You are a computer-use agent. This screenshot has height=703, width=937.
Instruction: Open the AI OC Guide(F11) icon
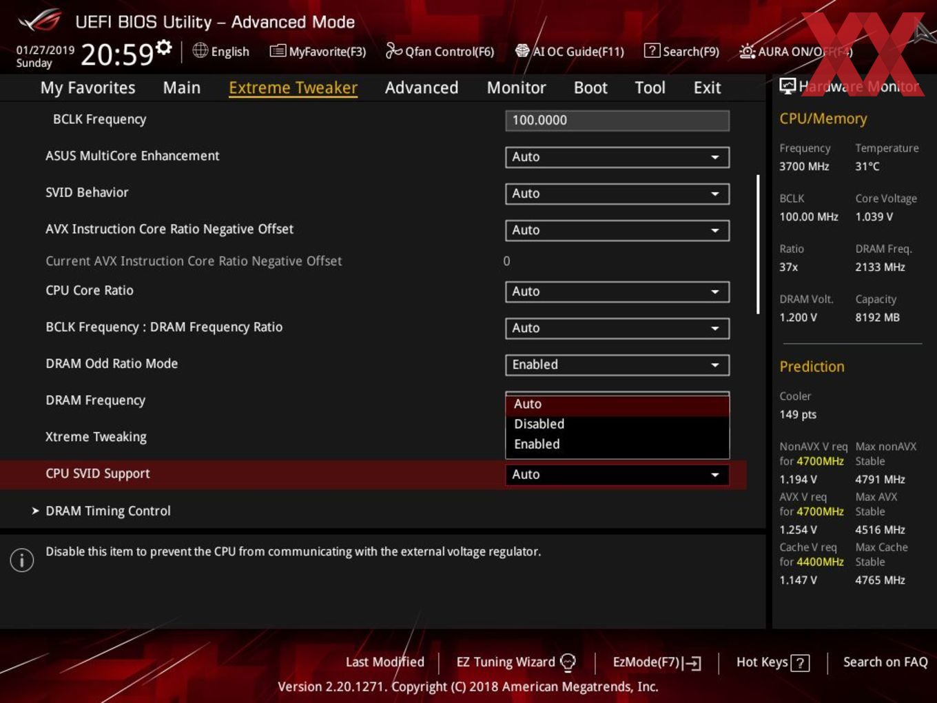[x=522, y=50]
